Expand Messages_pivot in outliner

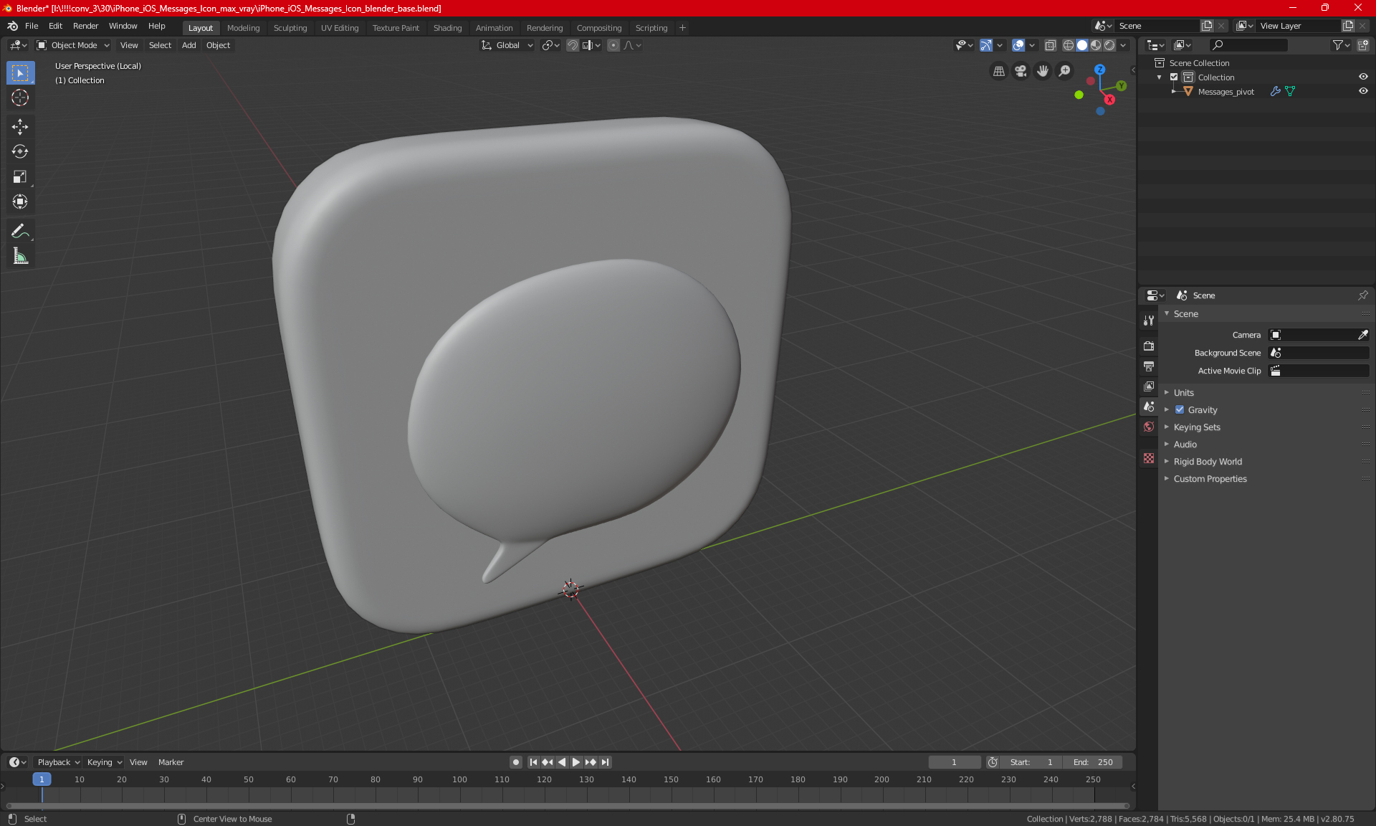click(1173, 92)
